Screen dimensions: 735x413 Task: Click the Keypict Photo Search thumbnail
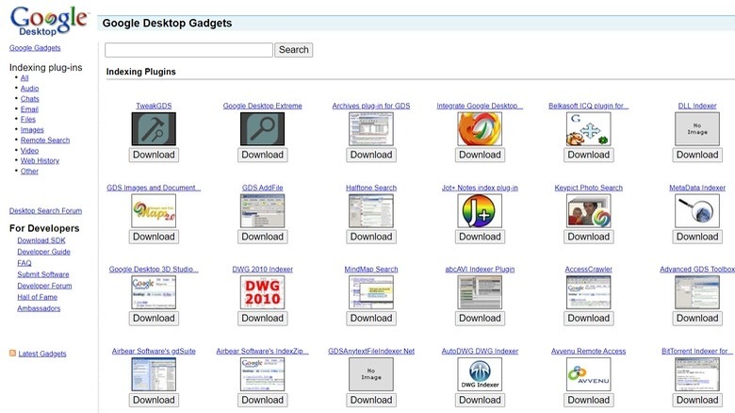pyautogui.click(x=589, y=210)
